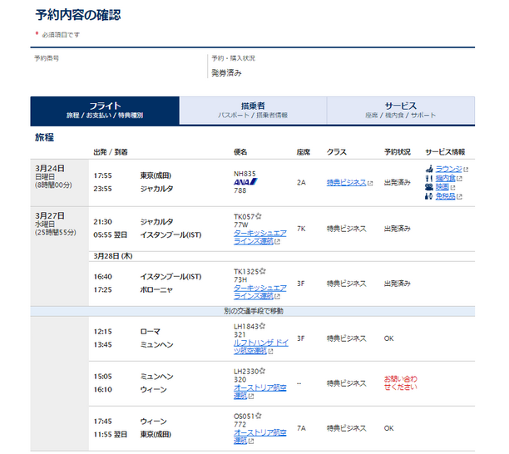
Task: Open オーストリア航空運航 link under OS051
Action: 260,437
